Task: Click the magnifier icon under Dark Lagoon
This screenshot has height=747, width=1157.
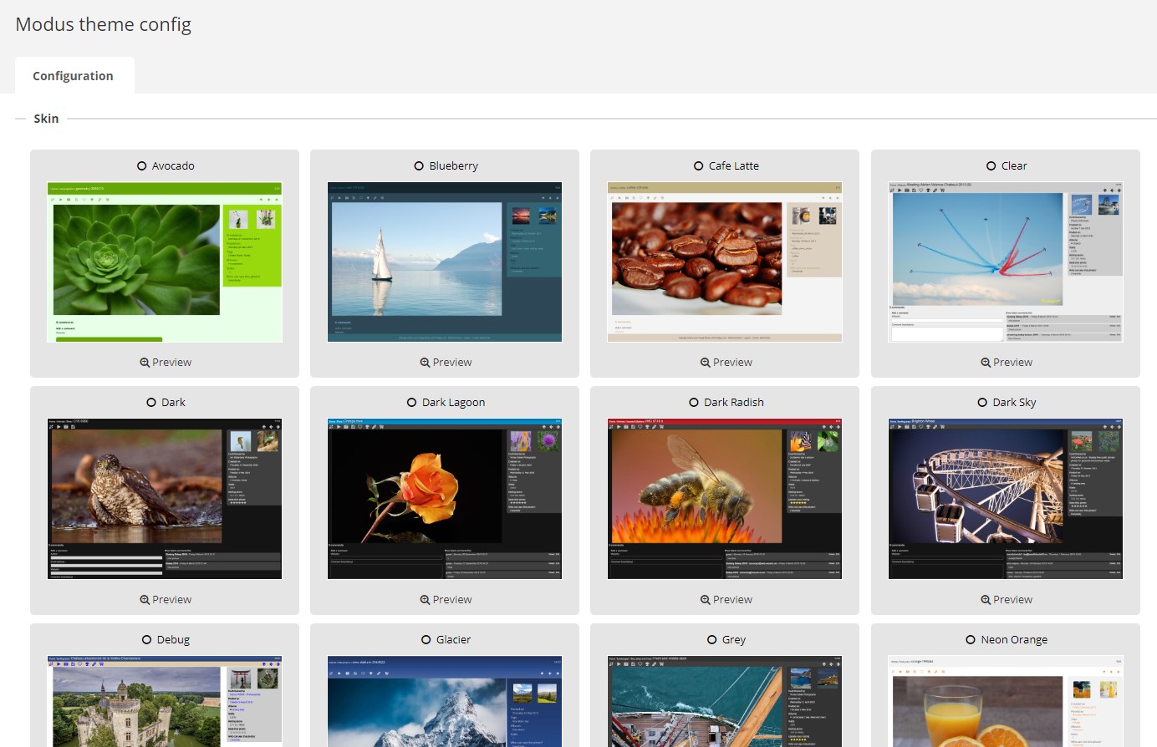Action: pyautogui.click(x=425, y=600)
